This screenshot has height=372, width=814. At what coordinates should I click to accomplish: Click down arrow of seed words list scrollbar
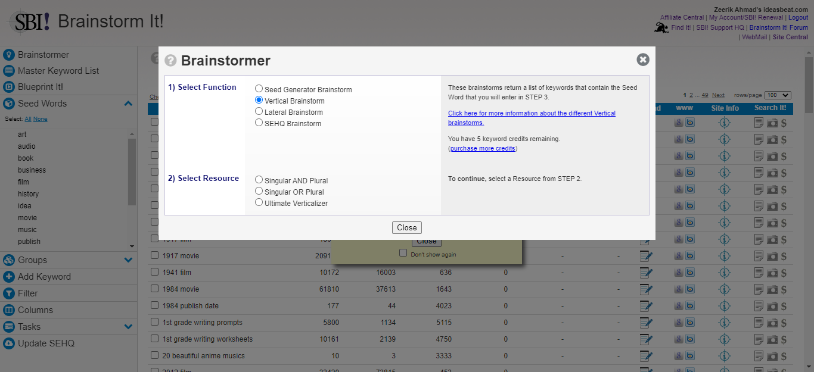click(x=132, y=246)
